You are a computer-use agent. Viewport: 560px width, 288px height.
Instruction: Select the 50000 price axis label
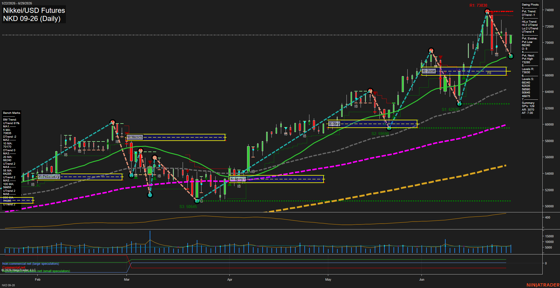pyautogui.click(x=549, y=206)
